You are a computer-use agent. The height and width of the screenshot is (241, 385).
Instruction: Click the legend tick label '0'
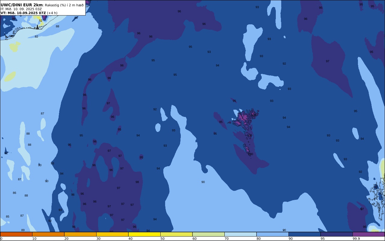click(1, 239)
